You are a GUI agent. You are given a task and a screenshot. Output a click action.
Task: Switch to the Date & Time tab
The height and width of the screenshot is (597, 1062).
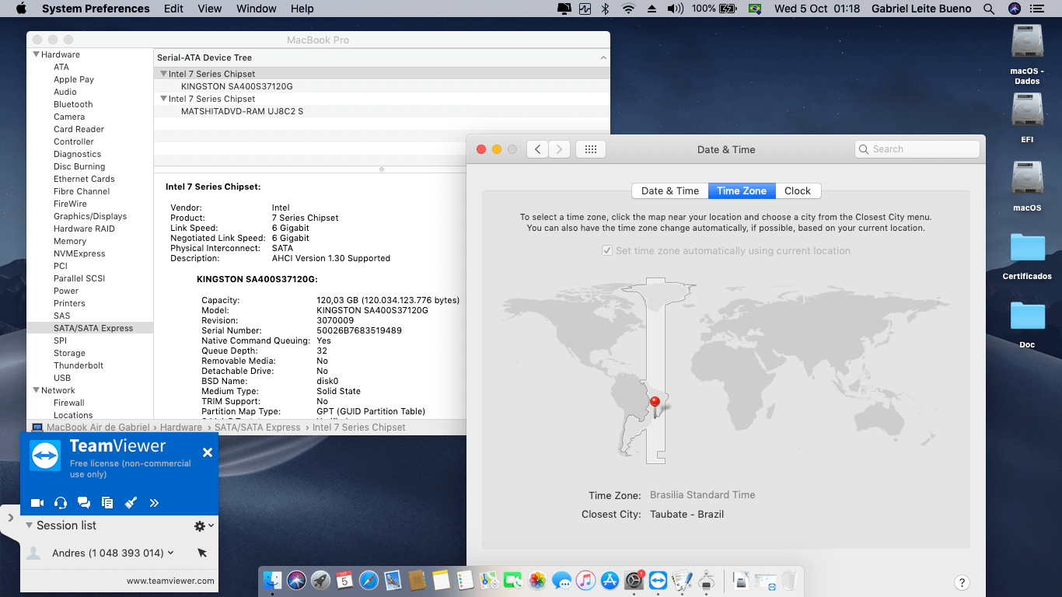click(669, 190)
